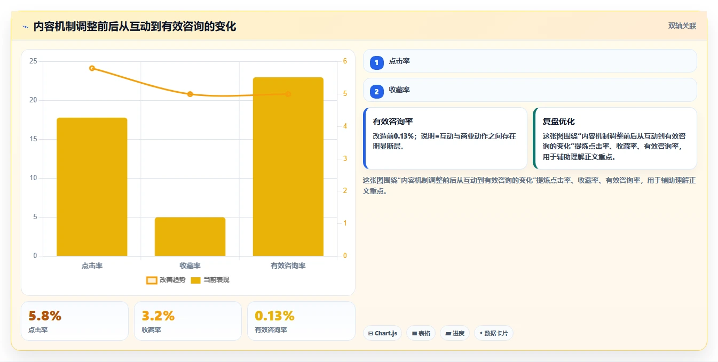
Task: Select numbered item 2 收藏率
Action: click(x=530, y=90)
